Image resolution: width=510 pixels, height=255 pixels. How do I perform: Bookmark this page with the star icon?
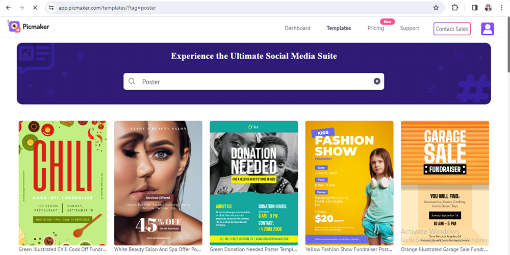pyautogui.click(x=436, y=8)
